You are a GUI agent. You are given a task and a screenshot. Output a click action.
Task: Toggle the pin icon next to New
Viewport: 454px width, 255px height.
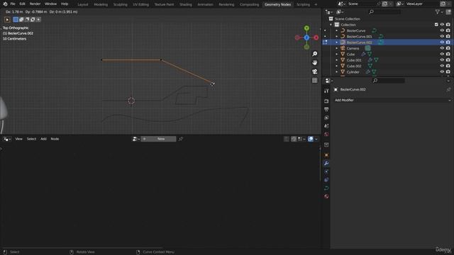(181, 139)
